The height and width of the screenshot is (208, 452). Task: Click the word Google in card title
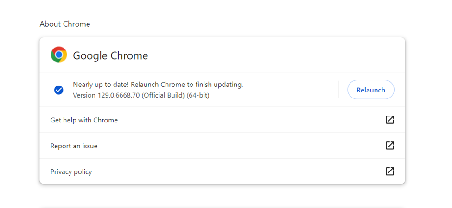pos(90,56)
